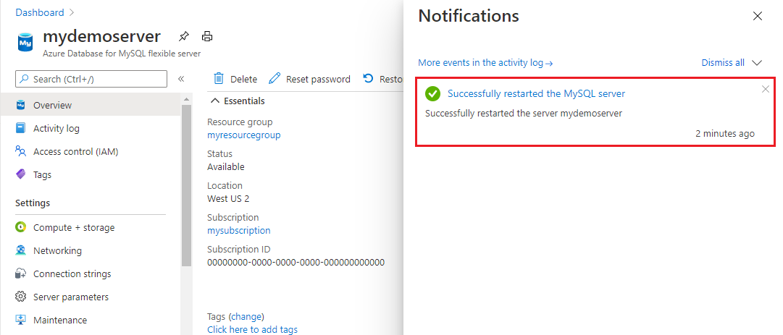Open the myresourcegroup link
This screenshot has width=783, height=335.
(x=243, y=135)
